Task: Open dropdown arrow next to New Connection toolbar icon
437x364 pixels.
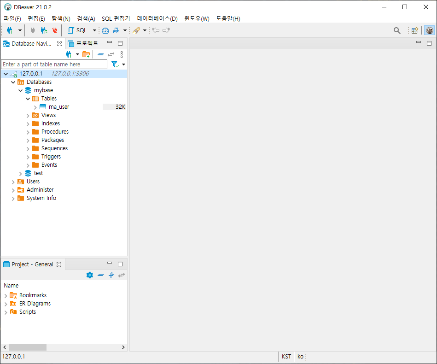Action: pos(20,30)
